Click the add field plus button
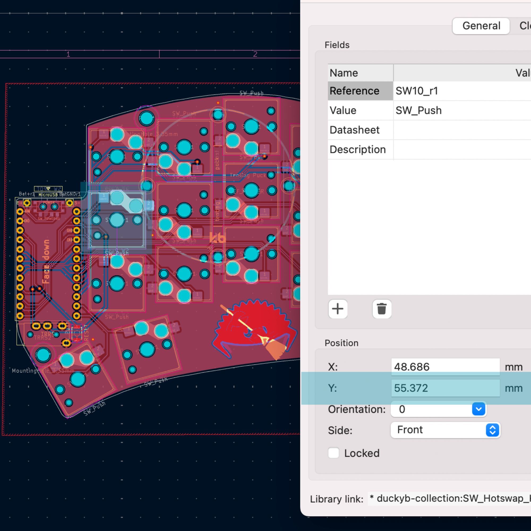 pos(337,309)
